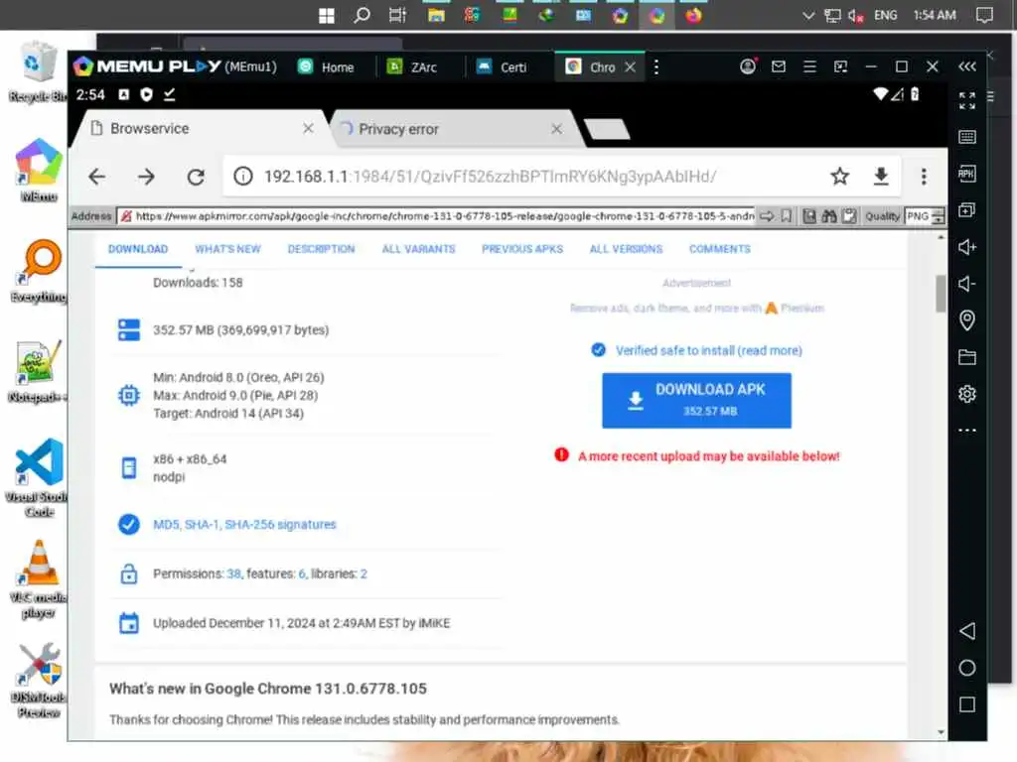Click the libraries 2 link

363,573
